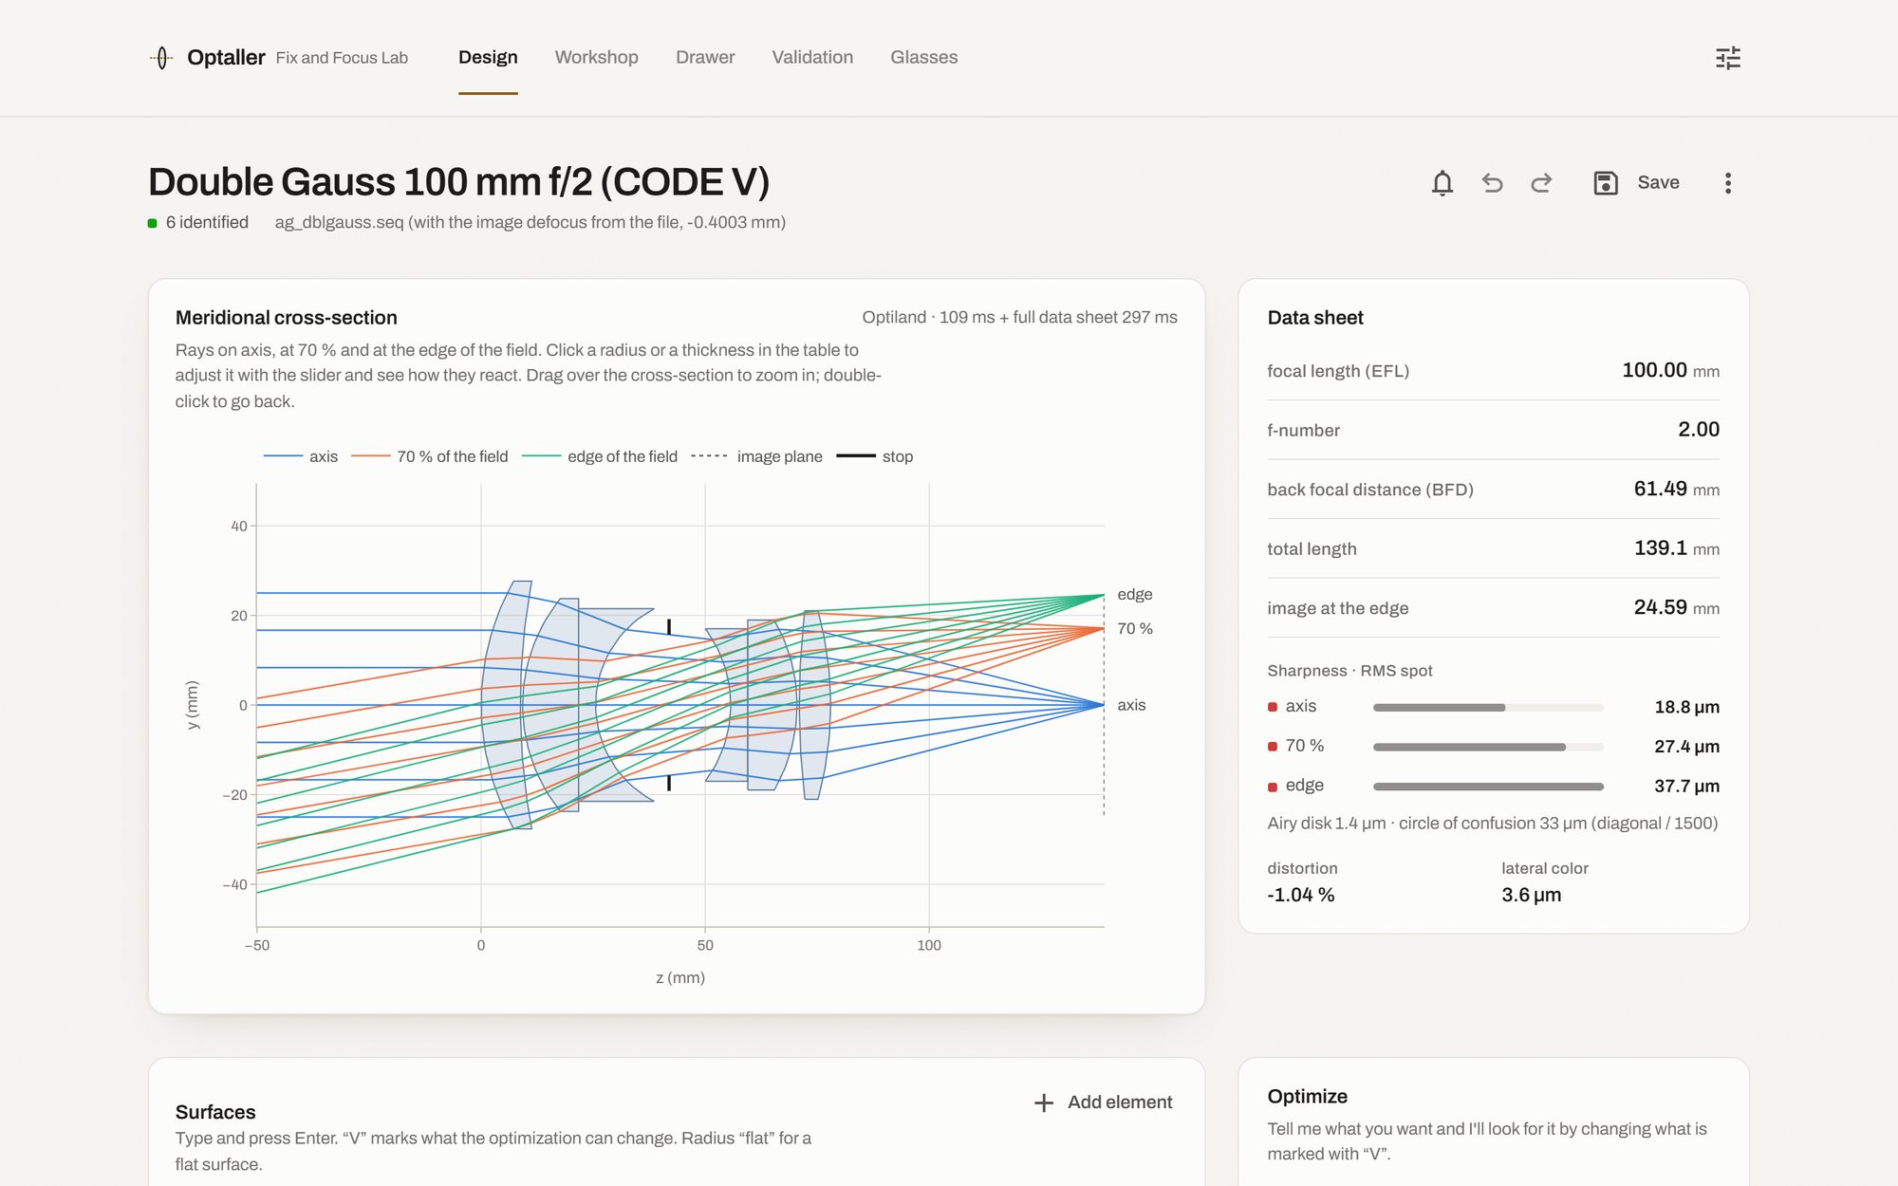Click the plus icon beside Add element
The image size is (1898, 1186).
[1044, 1103]
